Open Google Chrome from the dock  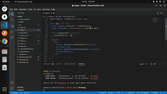(x=4, y=41)
